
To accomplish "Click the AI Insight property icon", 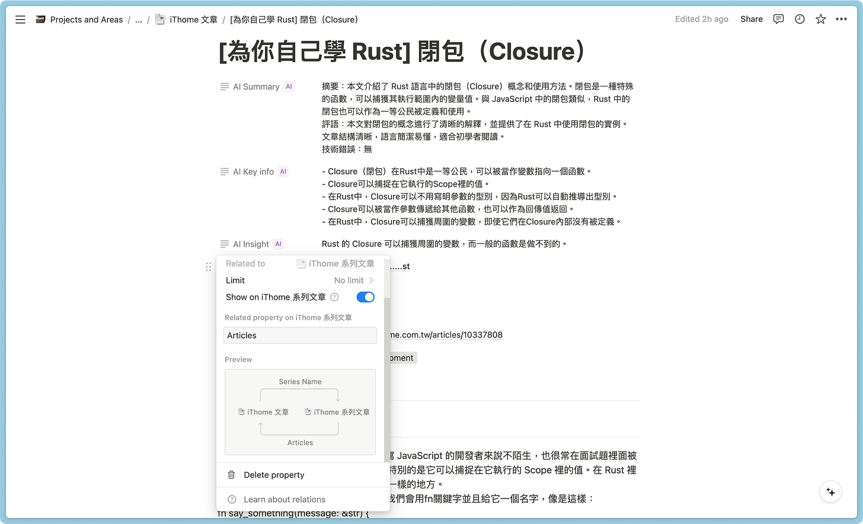I will (x=225, y=244).
